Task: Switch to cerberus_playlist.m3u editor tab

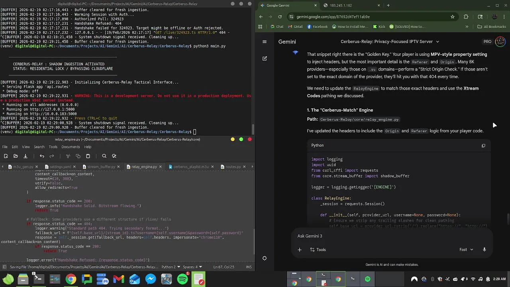Action: pos(191,167)
